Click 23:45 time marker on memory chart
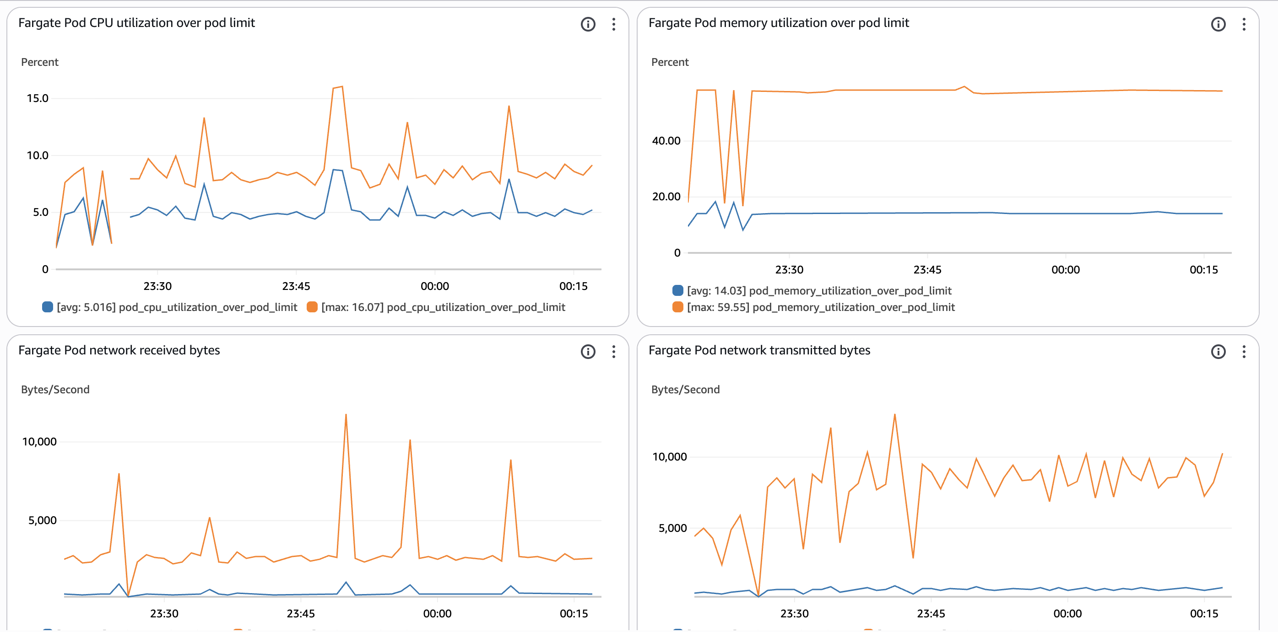Image resolution: width=1278 pixels, height=632 pixels. tap(927, 270)
